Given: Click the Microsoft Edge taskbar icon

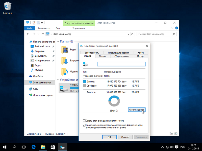Looking at the screenshot, I should coord(34,146).
